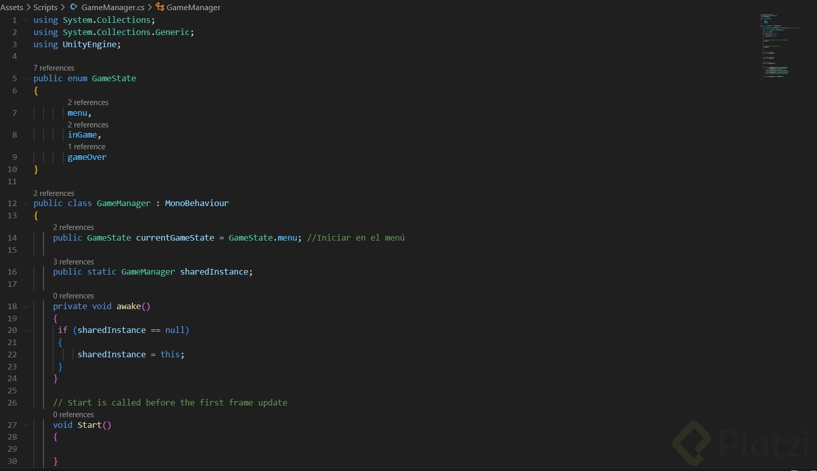Click the "//Iniciar en el menú" comment
This screenshot has width=817, height=471.
(x=356, y=238)
